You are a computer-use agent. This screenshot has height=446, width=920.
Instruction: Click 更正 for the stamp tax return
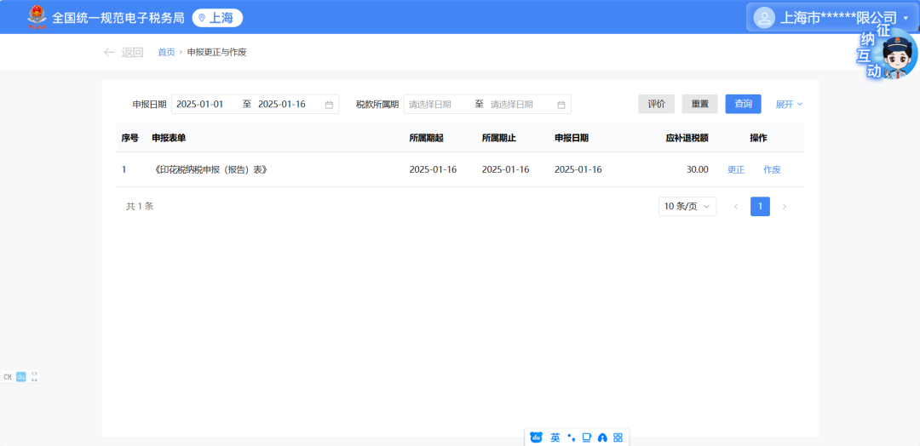click(x=736, y=169)
